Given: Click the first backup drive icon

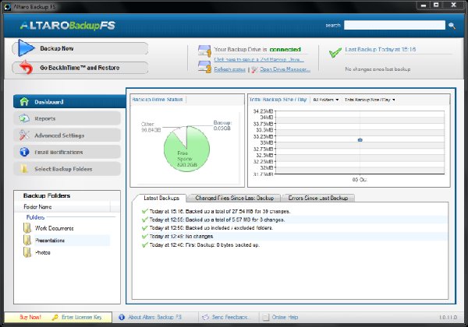Looking at the screenshot, I should tap(204, 51).
